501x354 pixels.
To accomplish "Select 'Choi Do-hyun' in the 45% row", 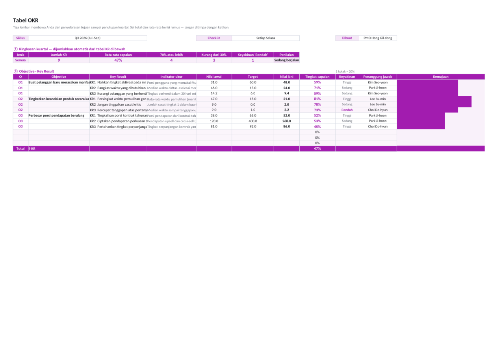I will coord(378,126).
